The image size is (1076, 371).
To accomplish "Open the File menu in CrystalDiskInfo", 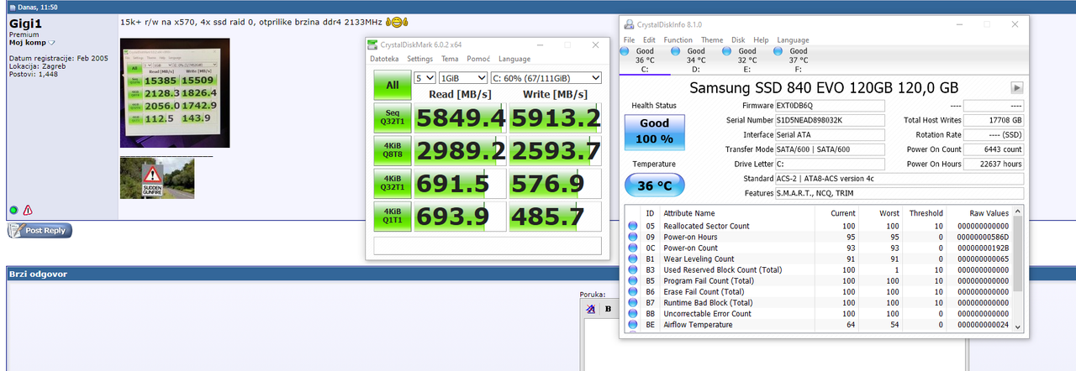I will [629, 39].
